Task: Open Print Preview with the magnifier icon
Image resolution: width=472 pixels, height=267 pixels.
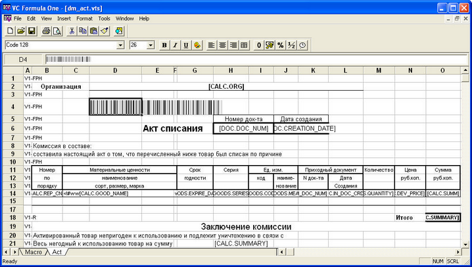Action: [x=57, y=31]
